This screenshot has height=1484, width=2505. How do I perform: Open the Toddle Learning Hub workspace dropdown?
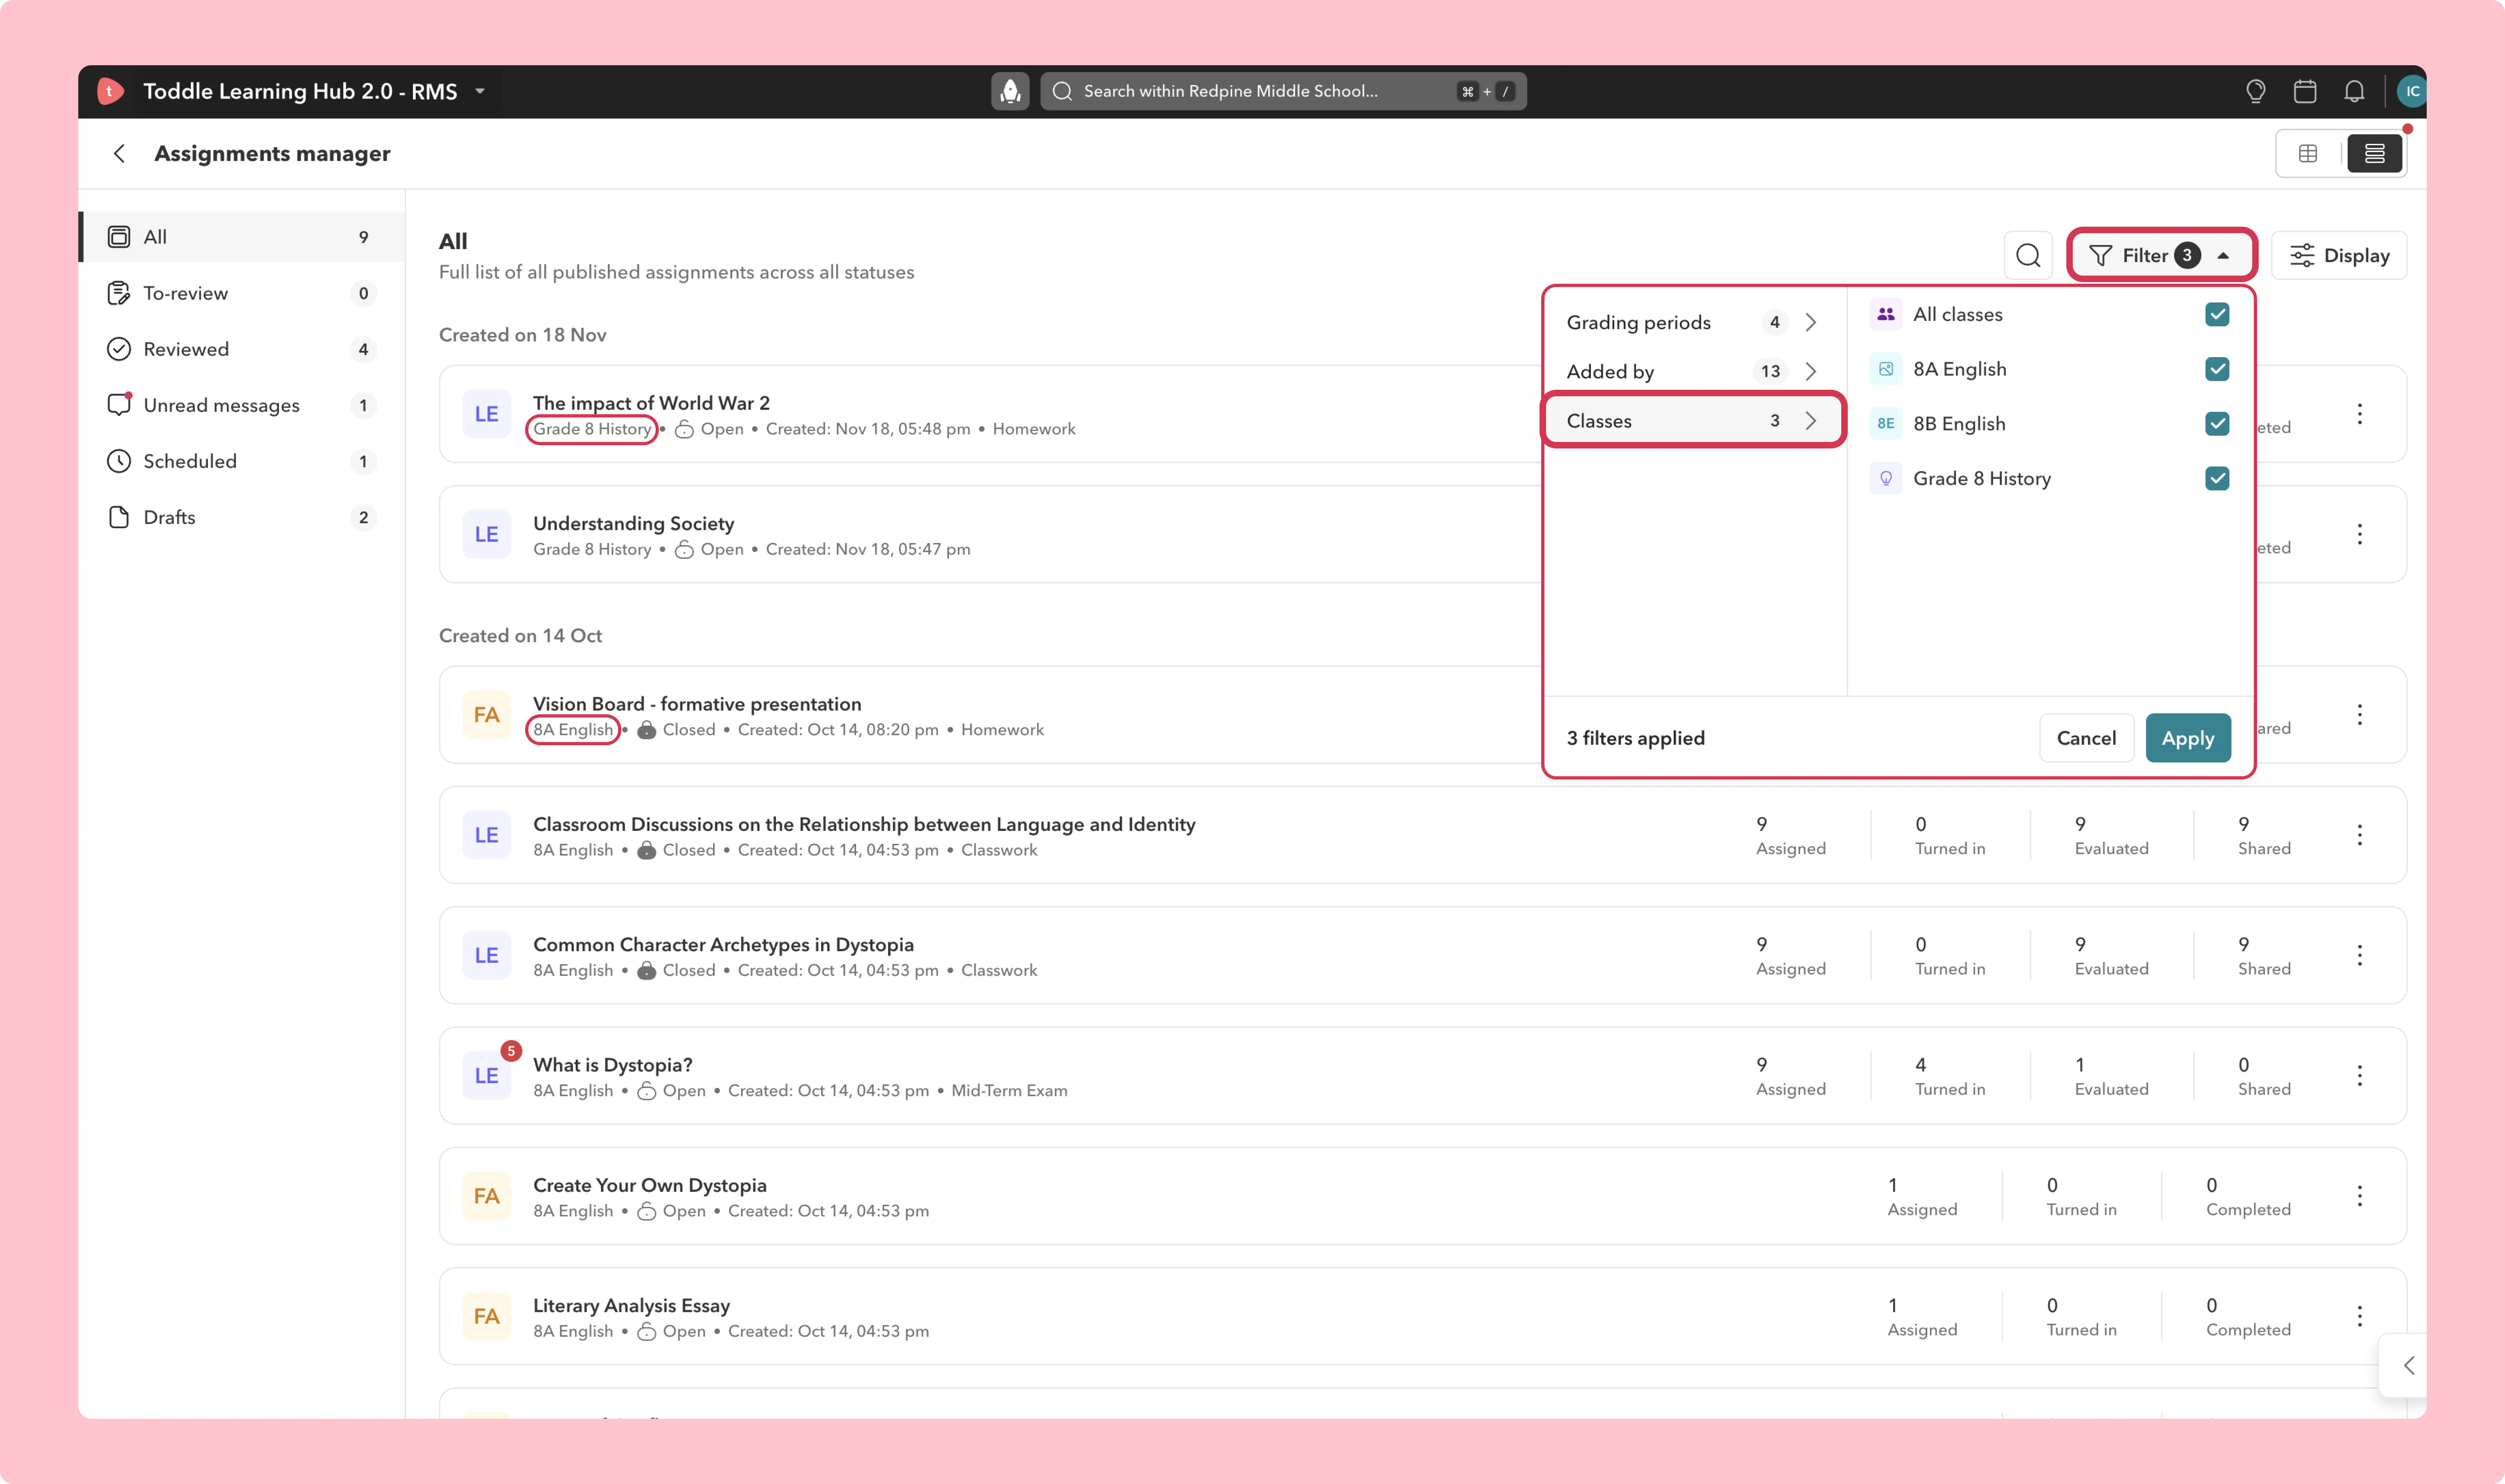pos(480,91)
